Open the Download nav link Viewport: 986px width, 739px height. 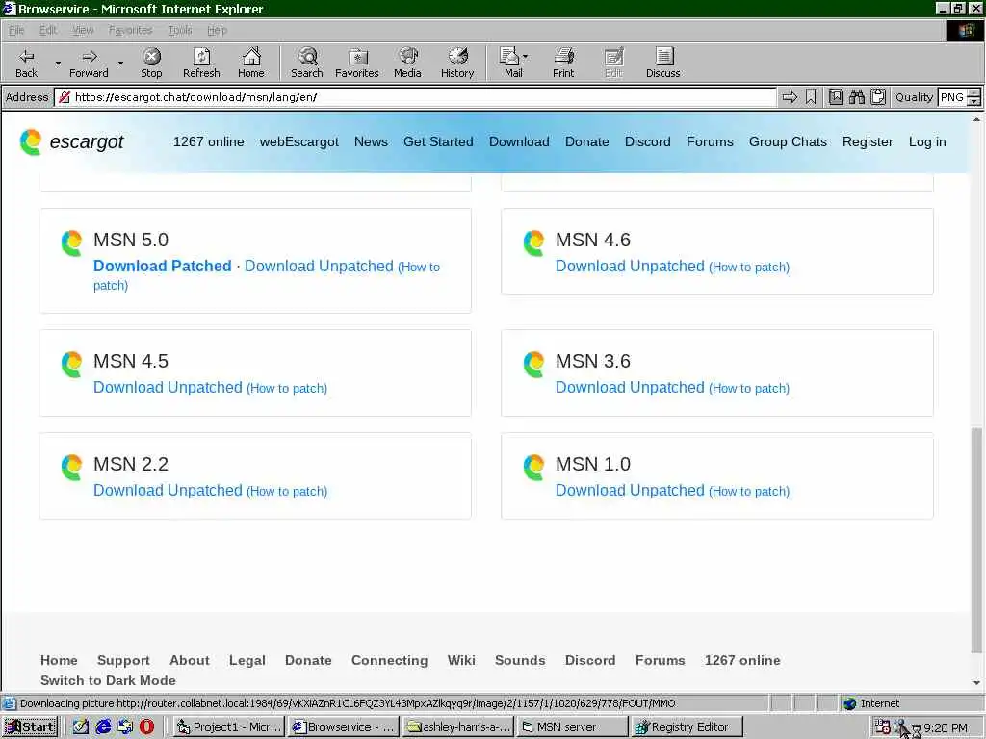click(x=519, y=142)
